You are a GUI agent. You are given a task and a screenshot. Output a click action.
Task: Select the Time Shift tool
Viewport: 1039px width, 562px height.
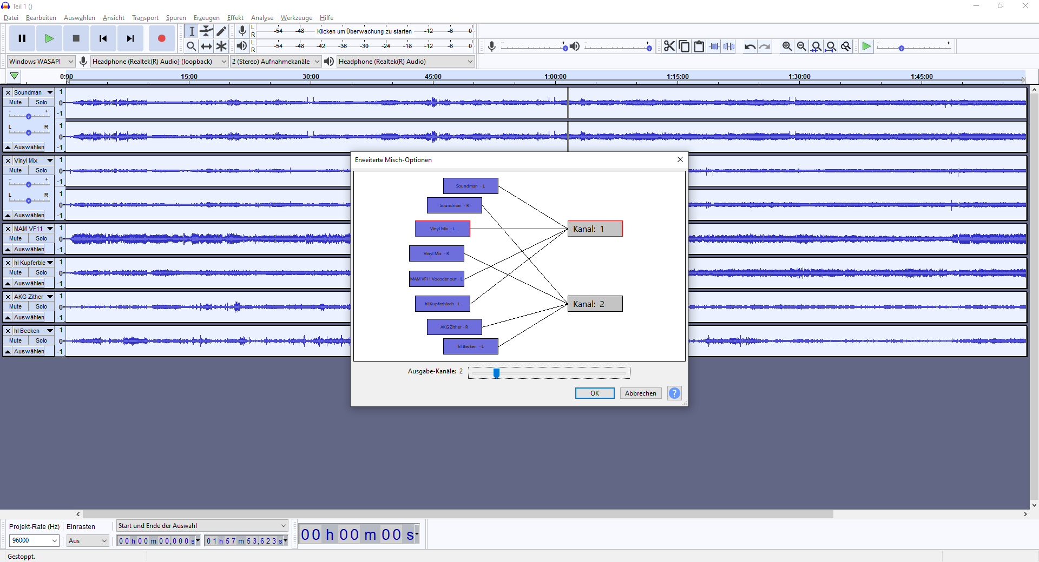coord(206,46)
